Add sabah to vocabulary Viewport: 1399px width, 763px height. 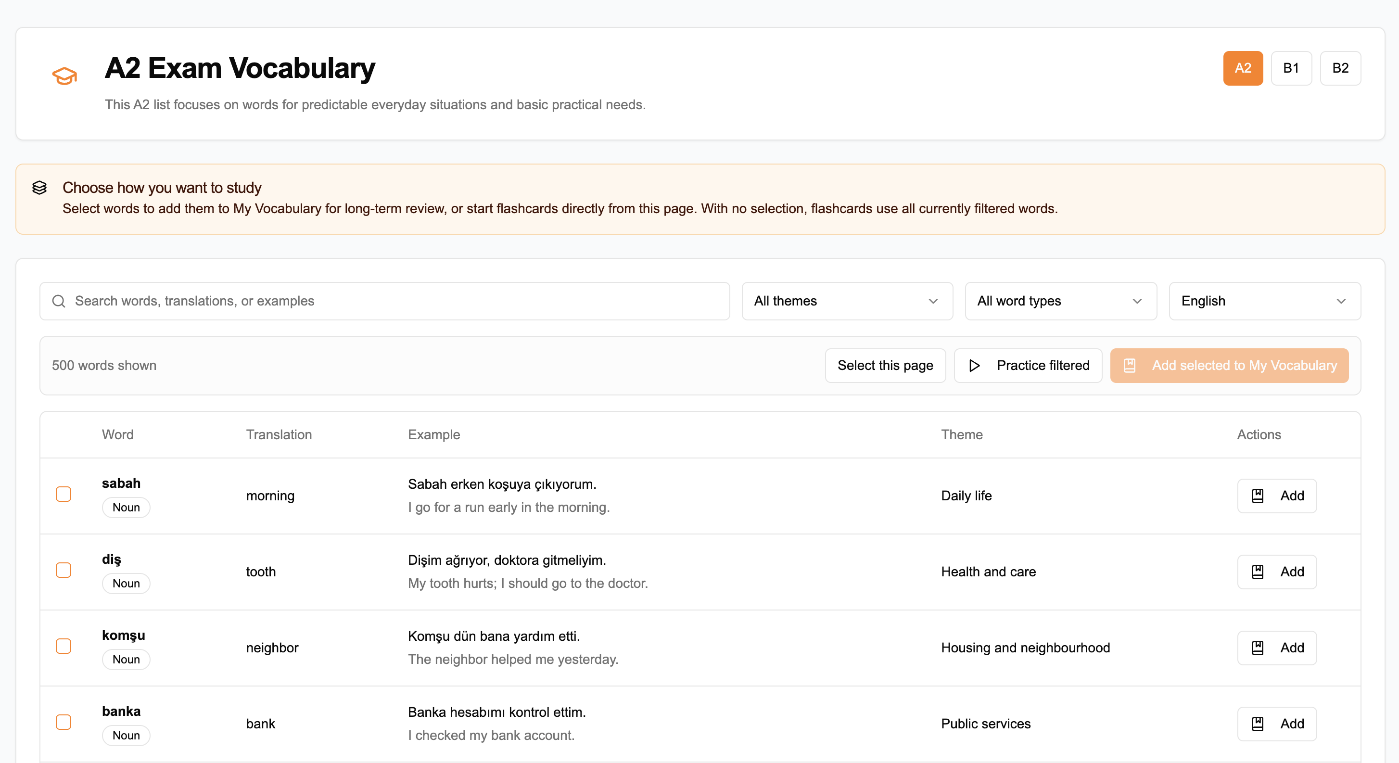pyautogui.click(x=1277, y=496)
